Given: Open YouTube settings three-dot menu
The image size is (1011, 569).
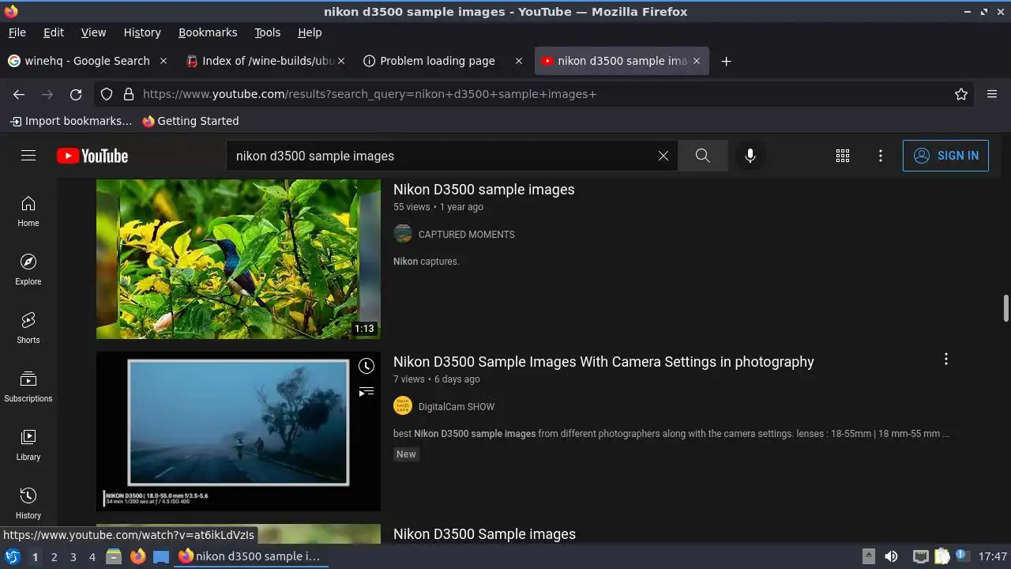Looking at the screenshot, I should (881, 156).
